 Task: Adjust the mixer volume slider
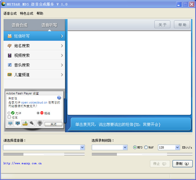click(x=44, y=154)
